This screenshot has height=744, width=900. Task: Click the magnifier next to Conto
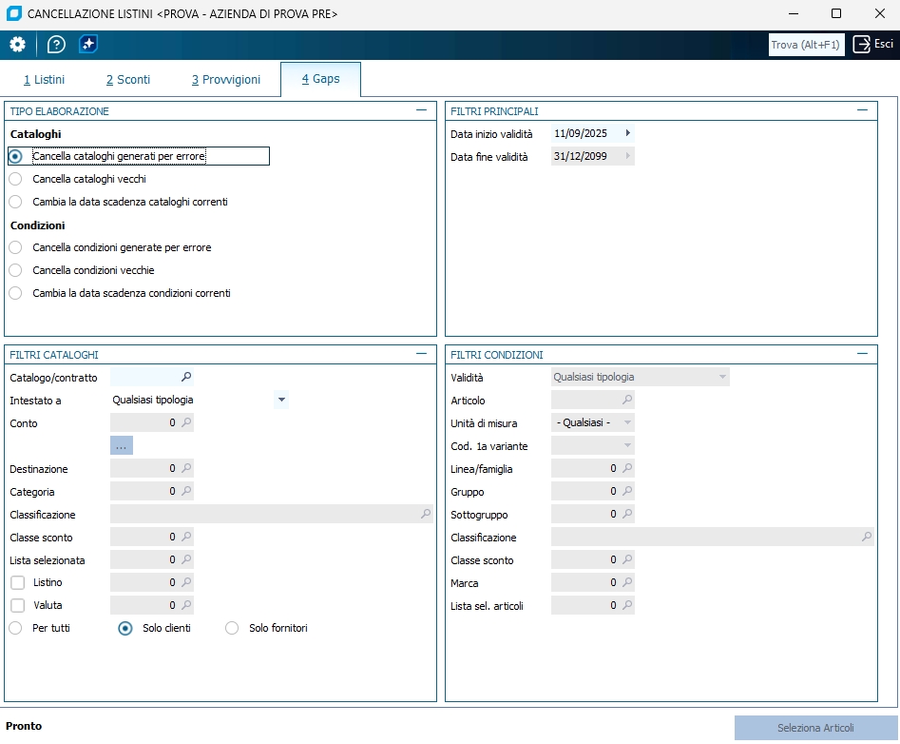[x=186, y=422]
